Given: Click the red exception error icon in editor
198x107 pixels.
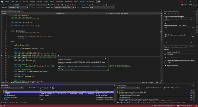Looking at the screenshot, I should [x=58, y=56].
